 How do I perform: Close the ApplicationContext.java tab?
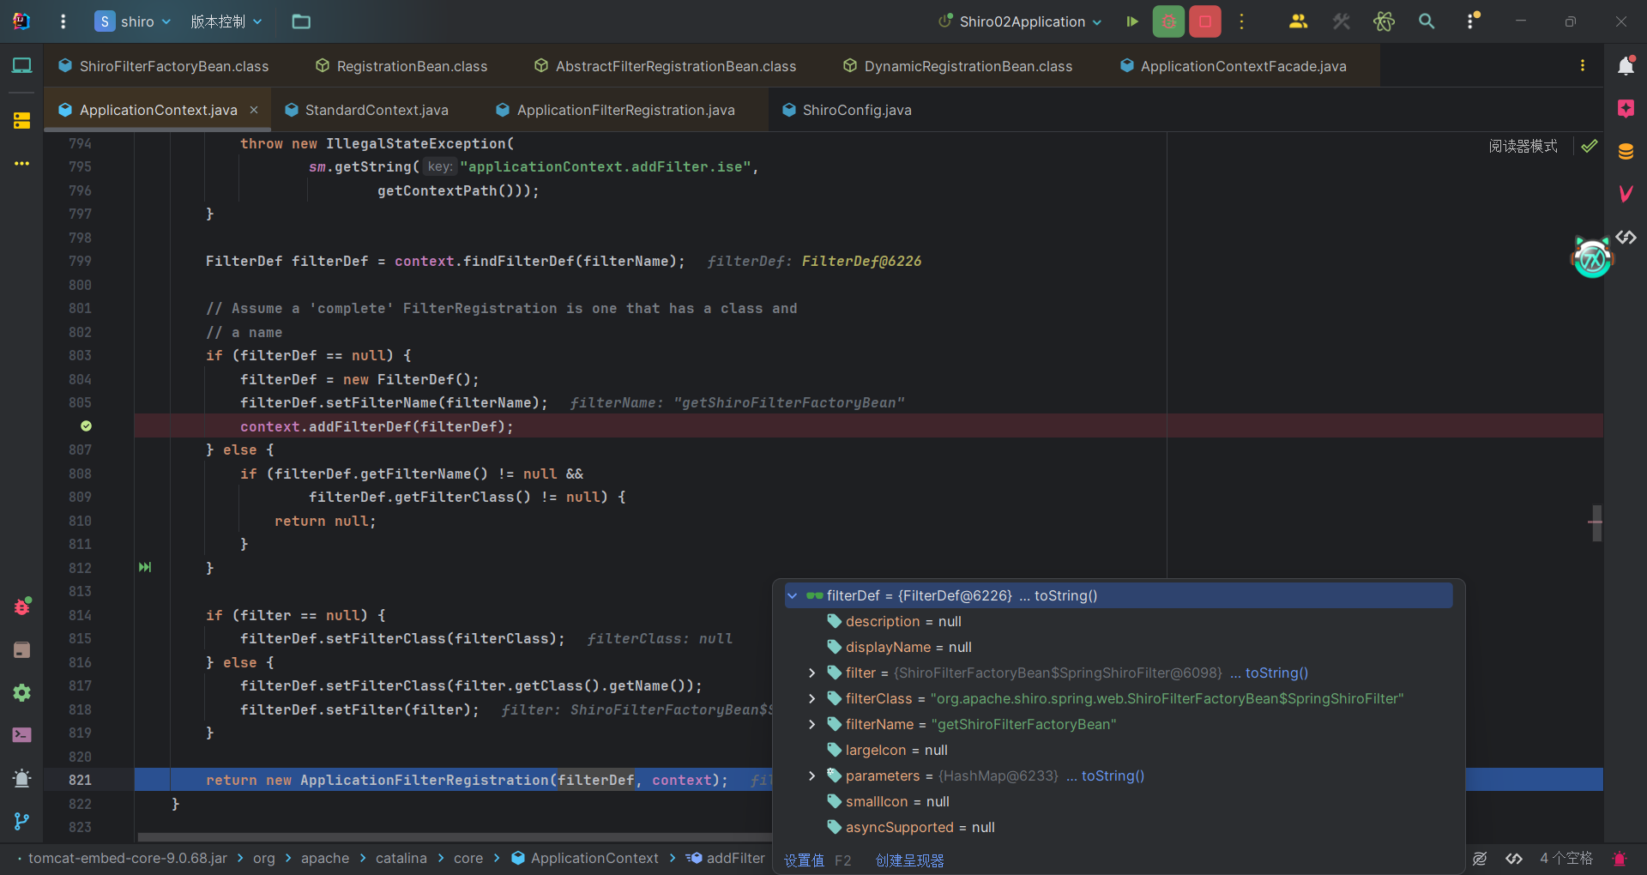click(254, 110)
